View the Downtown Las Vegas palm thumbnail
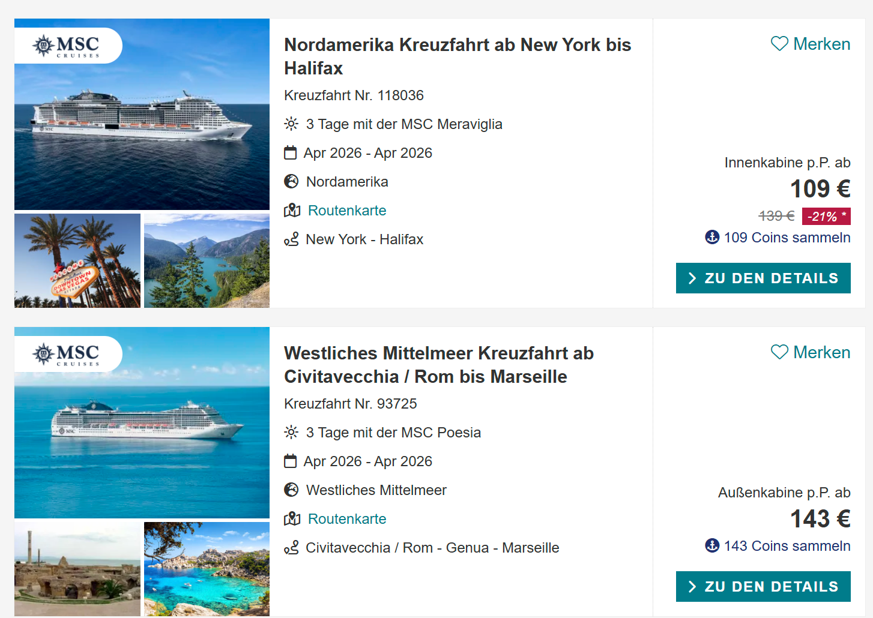The height and width of the screenshot is (618, 873). tap(77, 261)
